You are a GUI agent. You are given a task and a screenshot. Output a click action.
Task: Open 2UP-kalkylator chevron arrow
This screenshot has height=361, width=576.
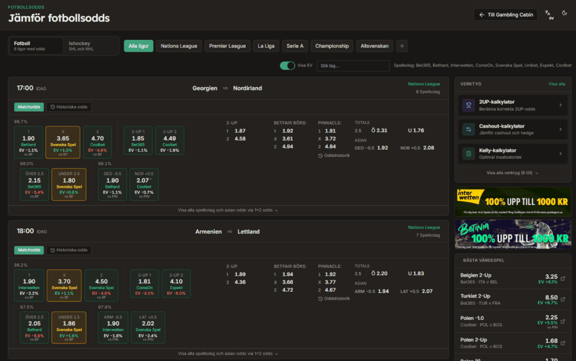point(561,105)
